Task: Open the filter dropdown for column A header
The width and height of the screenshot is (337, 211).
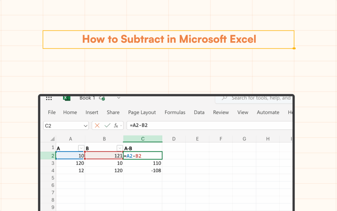Action: [x=81, y=148]
